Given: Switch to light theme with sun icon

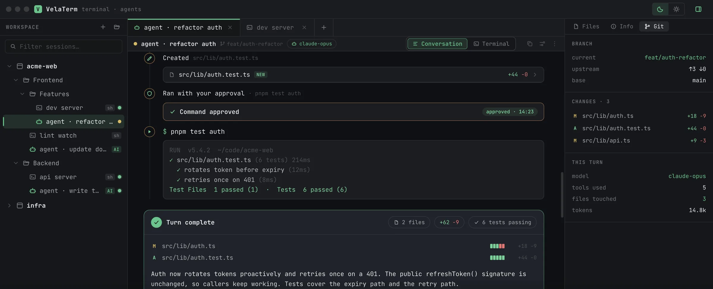Looking at the screenshot, I should (x=676, y=9).
